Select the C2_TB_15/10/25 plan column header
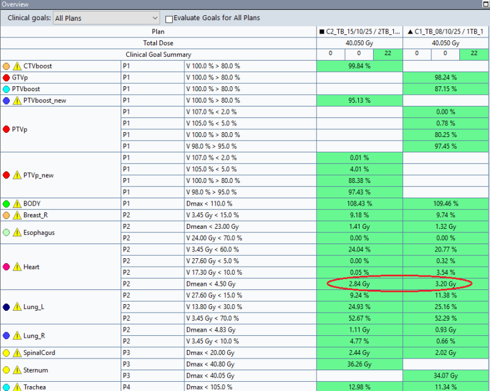 360,31
